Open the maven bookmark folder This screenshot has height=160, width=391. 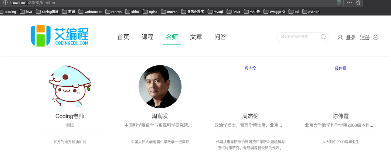[169, 12]
